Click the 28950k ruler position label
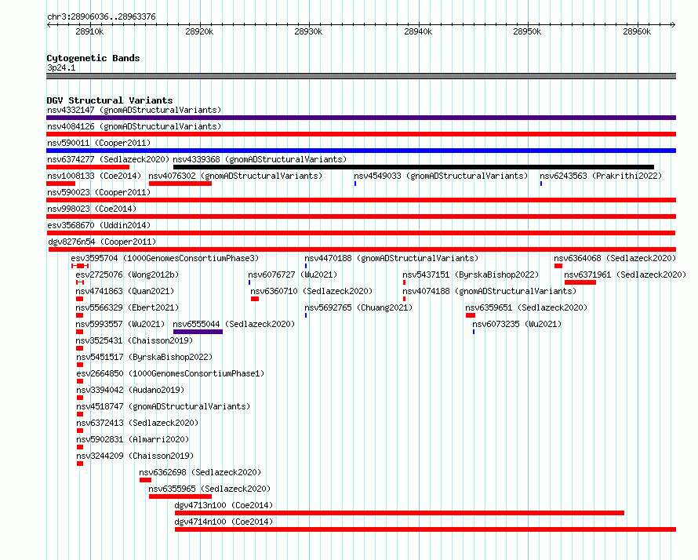This screenshot has width=698, height=560. click(x=527, y=31)
